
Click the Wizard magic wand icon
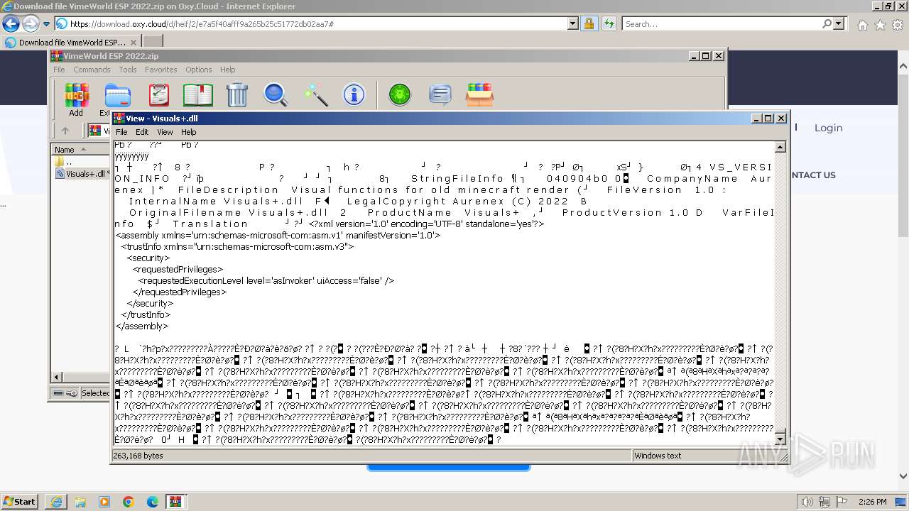315,94
